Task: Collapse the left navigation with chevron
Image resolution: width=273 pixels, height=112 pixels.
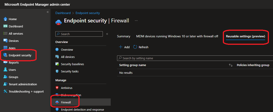Action: pos(48,12)
